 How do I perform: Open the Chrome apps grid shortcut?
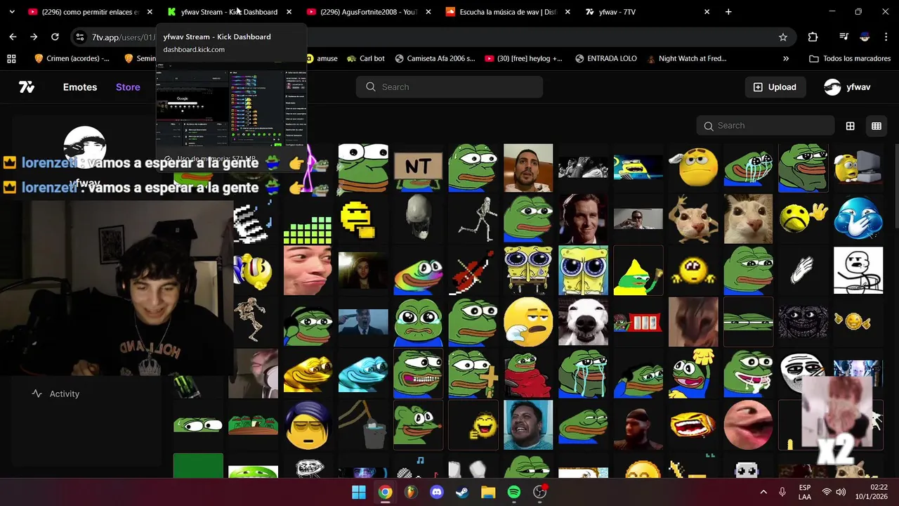tap(11, 58)
